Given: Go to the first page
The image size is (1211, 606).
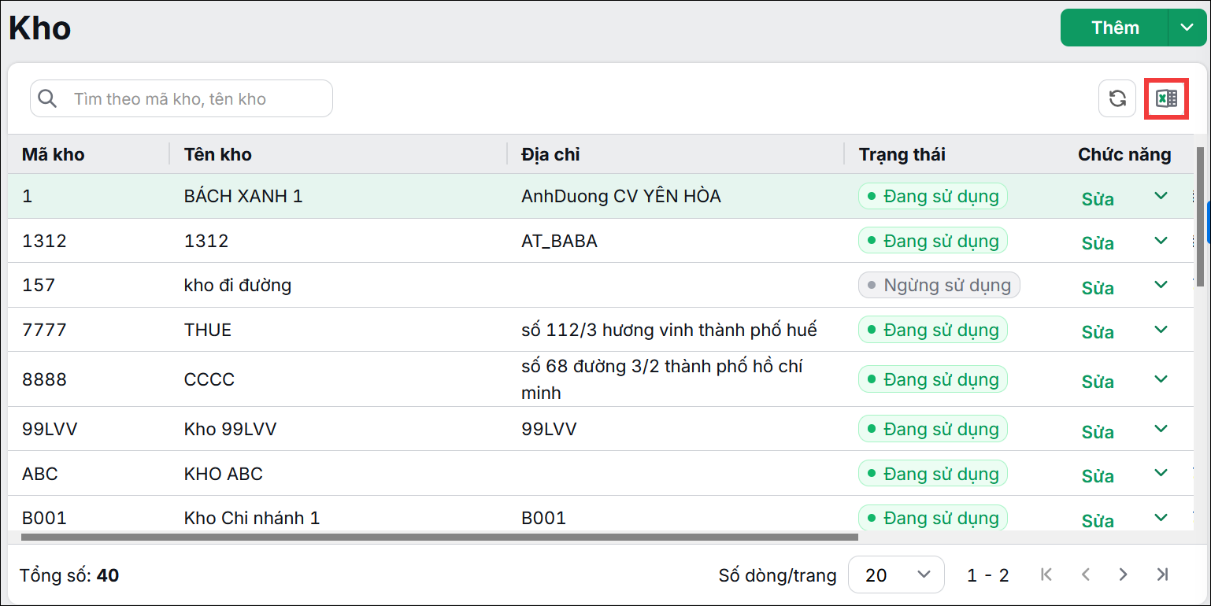Looking at the screenshot, I should [1046, 575].
